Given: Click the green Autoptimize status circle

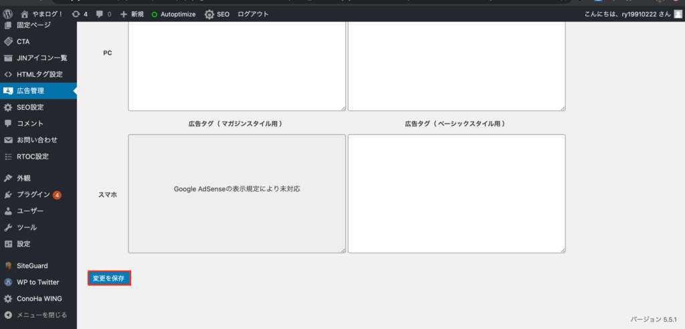Looking at the screenshot, I should coord(155,15).
